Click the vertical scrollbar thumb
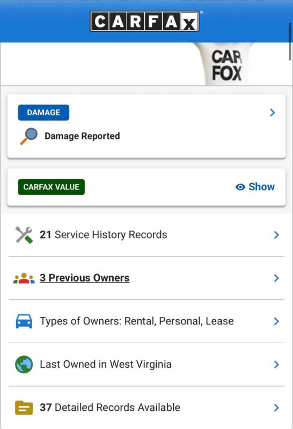The image size is (293, 429). pyautogui.click(x=290, y=41)
